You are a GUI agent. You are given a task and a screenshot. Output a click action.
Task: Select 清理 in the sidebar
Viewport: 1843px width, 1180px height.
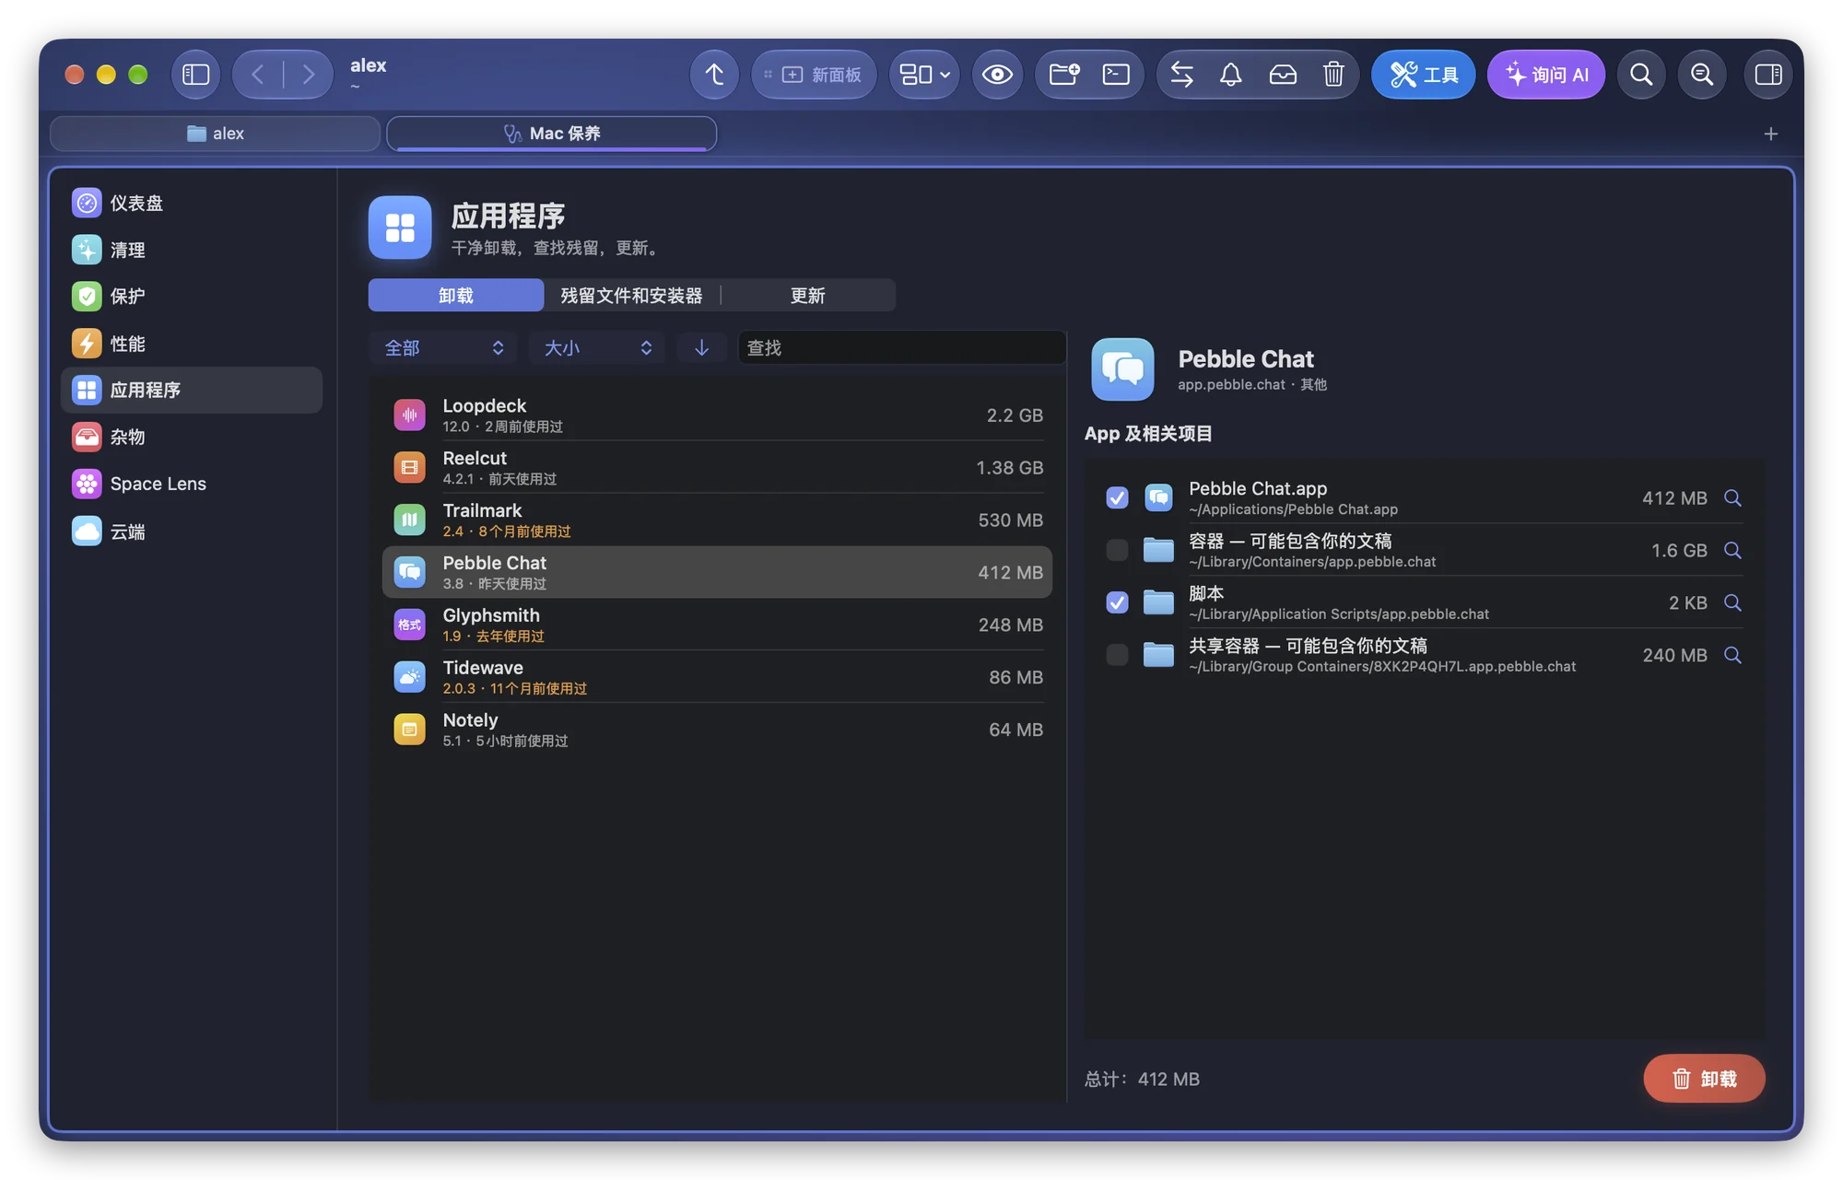192,250
